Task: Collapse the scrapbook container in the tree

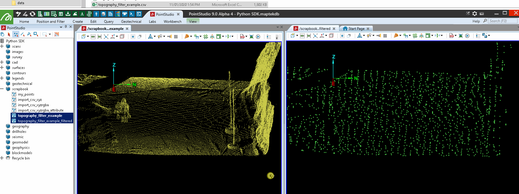Action: (x=2, y=89)
